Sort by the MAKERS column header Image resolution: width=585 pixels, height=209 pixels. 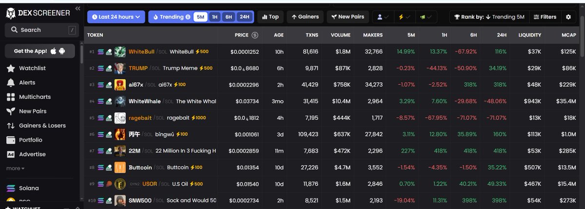pyautogui.click(x=373, y=35)
